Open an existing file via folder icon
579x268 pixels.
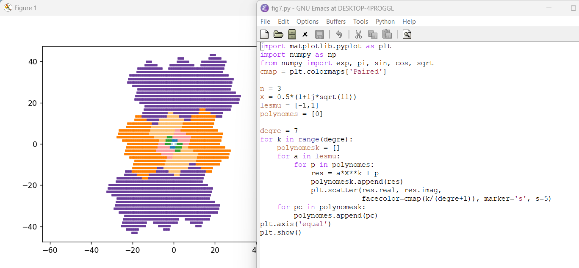click(278, 34)
